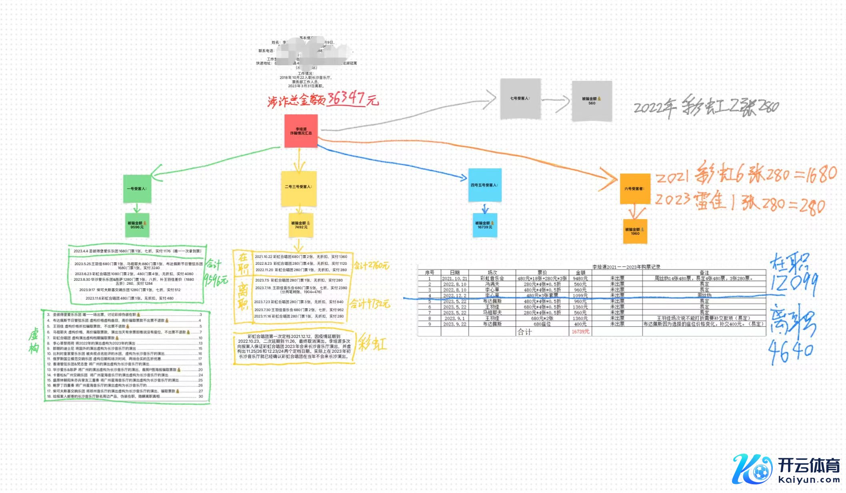This screenshot has width=846, height=493.
Task: Click the yellow 7492元 amount note
Action: point(301,225)
